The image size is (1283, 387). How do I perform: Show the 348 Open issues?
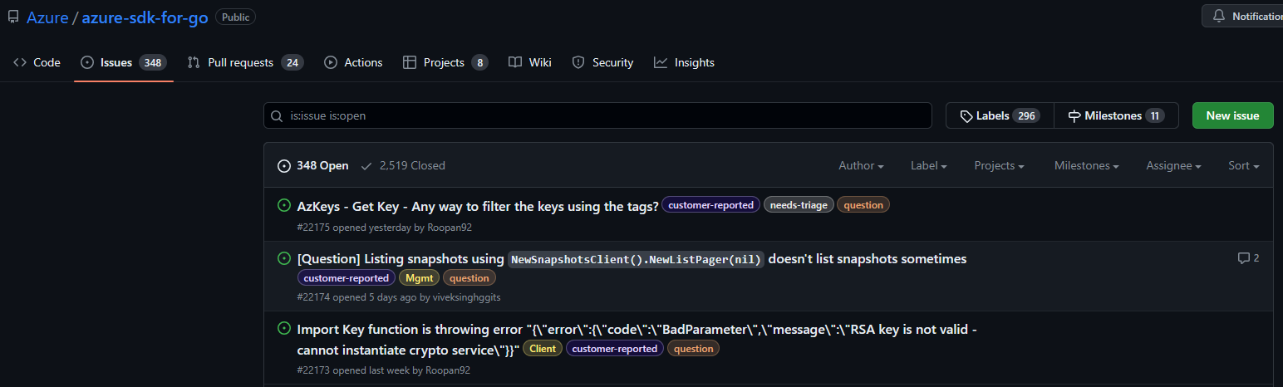pos(313,165)
